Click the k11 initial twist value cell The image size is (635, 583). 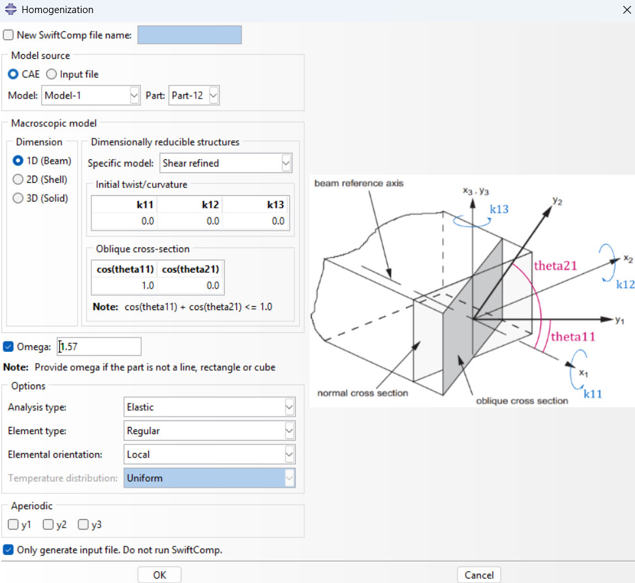124,221
